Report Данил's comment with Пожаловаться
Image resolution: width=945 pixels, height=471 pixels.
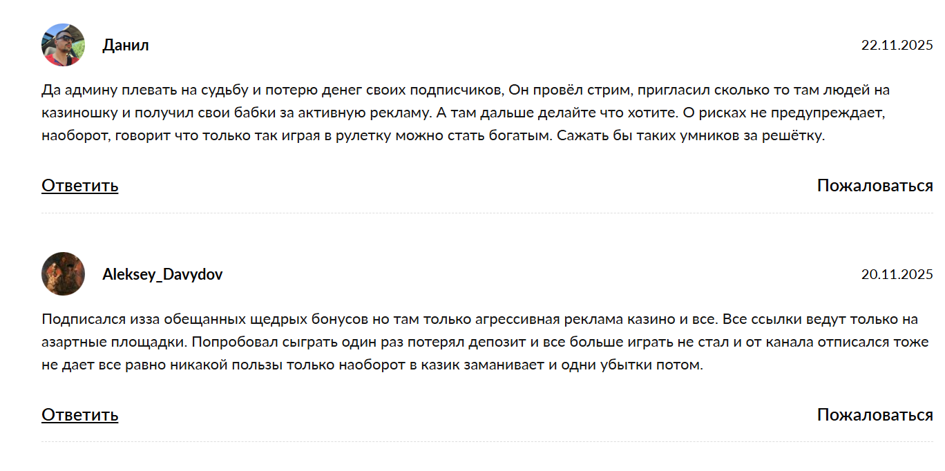[x=875, y=186]
